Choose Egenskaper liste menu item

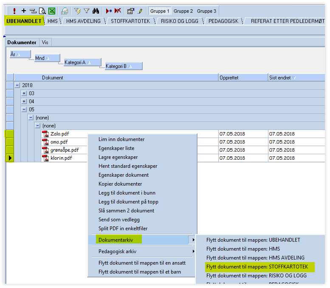point(116,148)
